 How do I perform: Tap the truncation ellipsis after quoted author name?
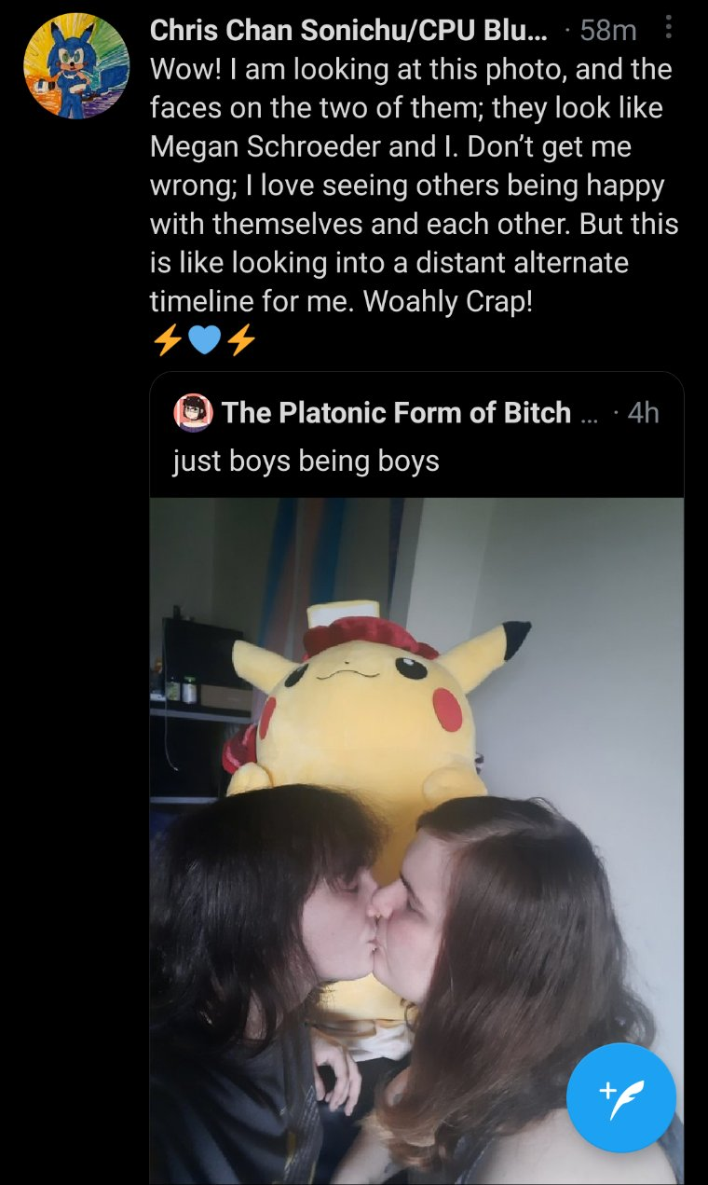tap(589, 416)
